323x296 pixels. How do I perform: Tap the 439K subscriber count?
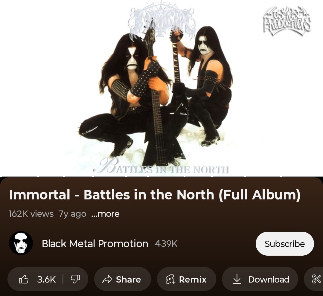click(166, 244)
